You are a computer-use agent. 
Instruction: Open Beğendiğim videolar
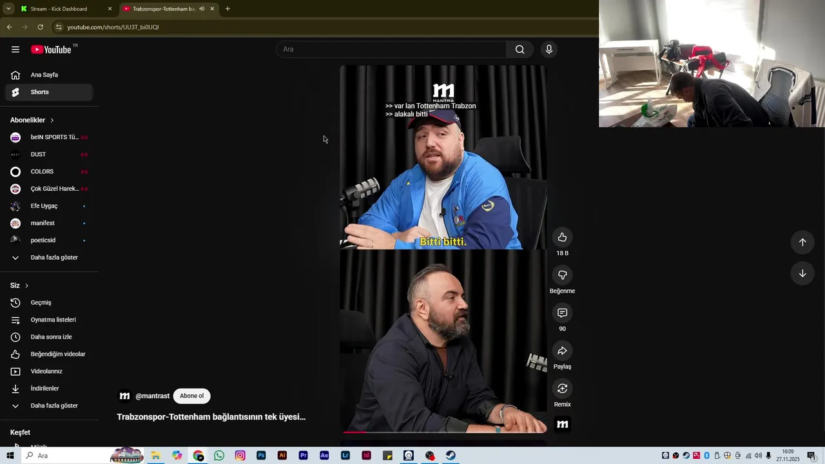49,354
